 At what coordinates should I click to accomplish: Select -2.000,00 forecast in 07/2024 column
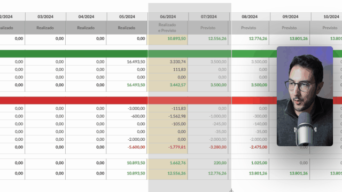tap(217, 139)
